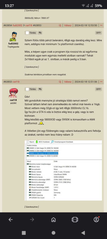Open more options on post #63854

101,25
